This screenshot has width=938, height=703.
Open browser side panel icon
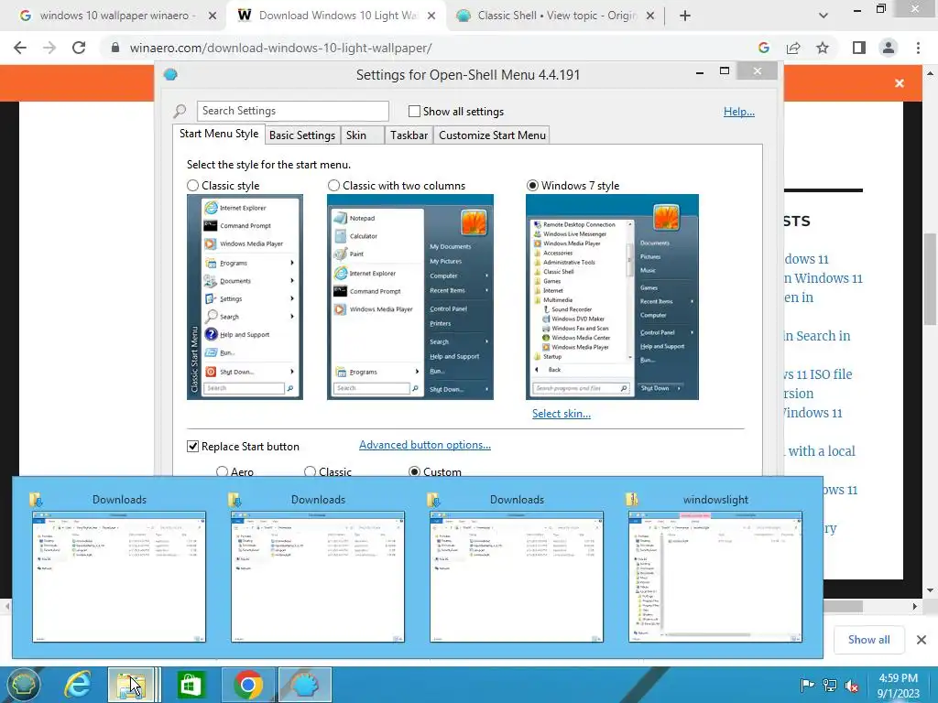click(x=859, y=48)
